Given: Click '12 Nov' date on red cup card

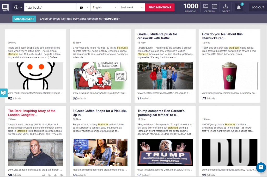Looking at the screenshot, I should tap(206, 42).
